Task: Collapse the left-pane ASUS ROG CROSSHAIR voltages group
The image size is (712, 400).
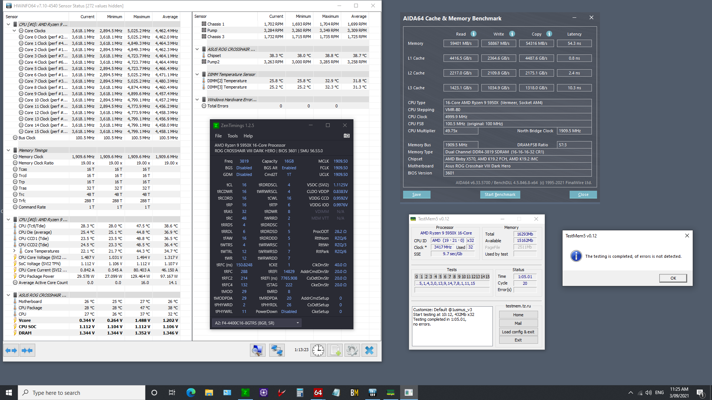Action: 8,295
